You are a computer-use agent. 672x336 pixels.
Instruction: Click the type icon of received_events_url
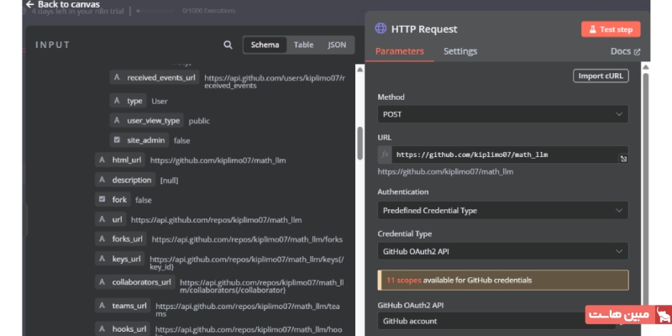(117, 77)
